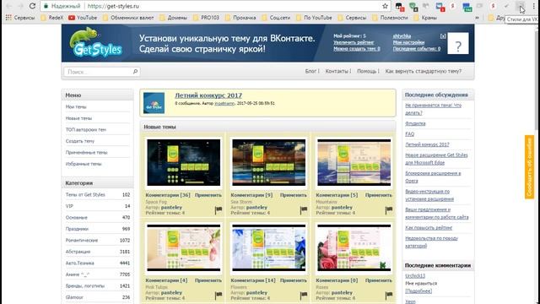Flag the Pink Tulips theme

219,295
